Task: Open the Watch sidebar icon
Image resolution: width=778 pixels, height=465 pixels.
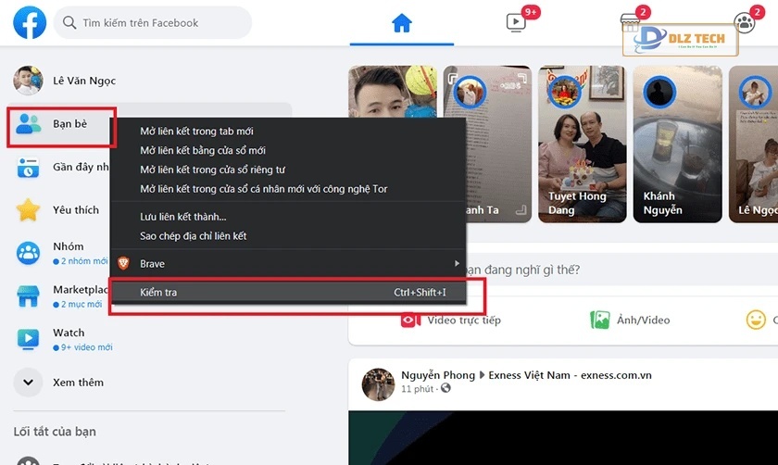Action: pyautogui.click(x=29, y=339)
